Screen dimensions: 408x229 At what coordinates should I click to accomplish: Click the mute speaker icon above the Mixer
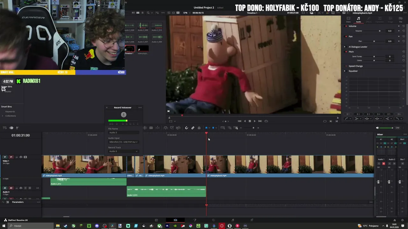tap(377, 128)
